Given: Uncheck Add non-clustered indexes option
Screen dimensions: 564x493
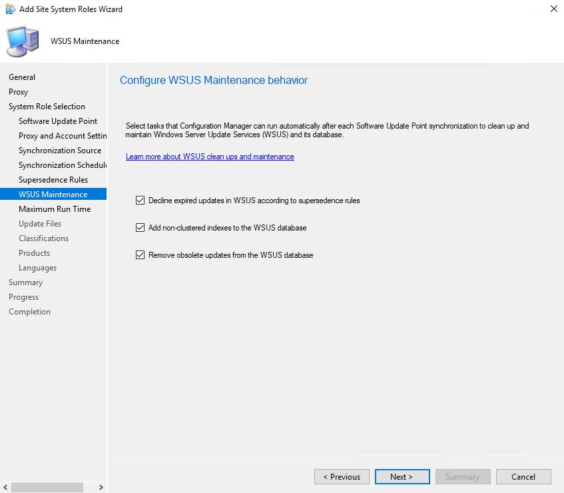Looking at the screenshot, I should click(x=140, y=227).
